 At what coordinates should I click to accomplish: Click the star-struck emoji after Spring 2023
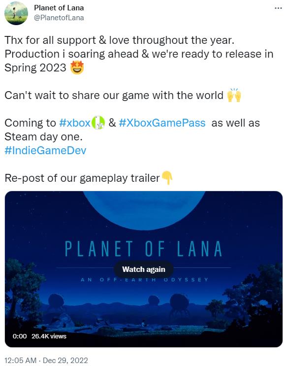tap(77, 67)
